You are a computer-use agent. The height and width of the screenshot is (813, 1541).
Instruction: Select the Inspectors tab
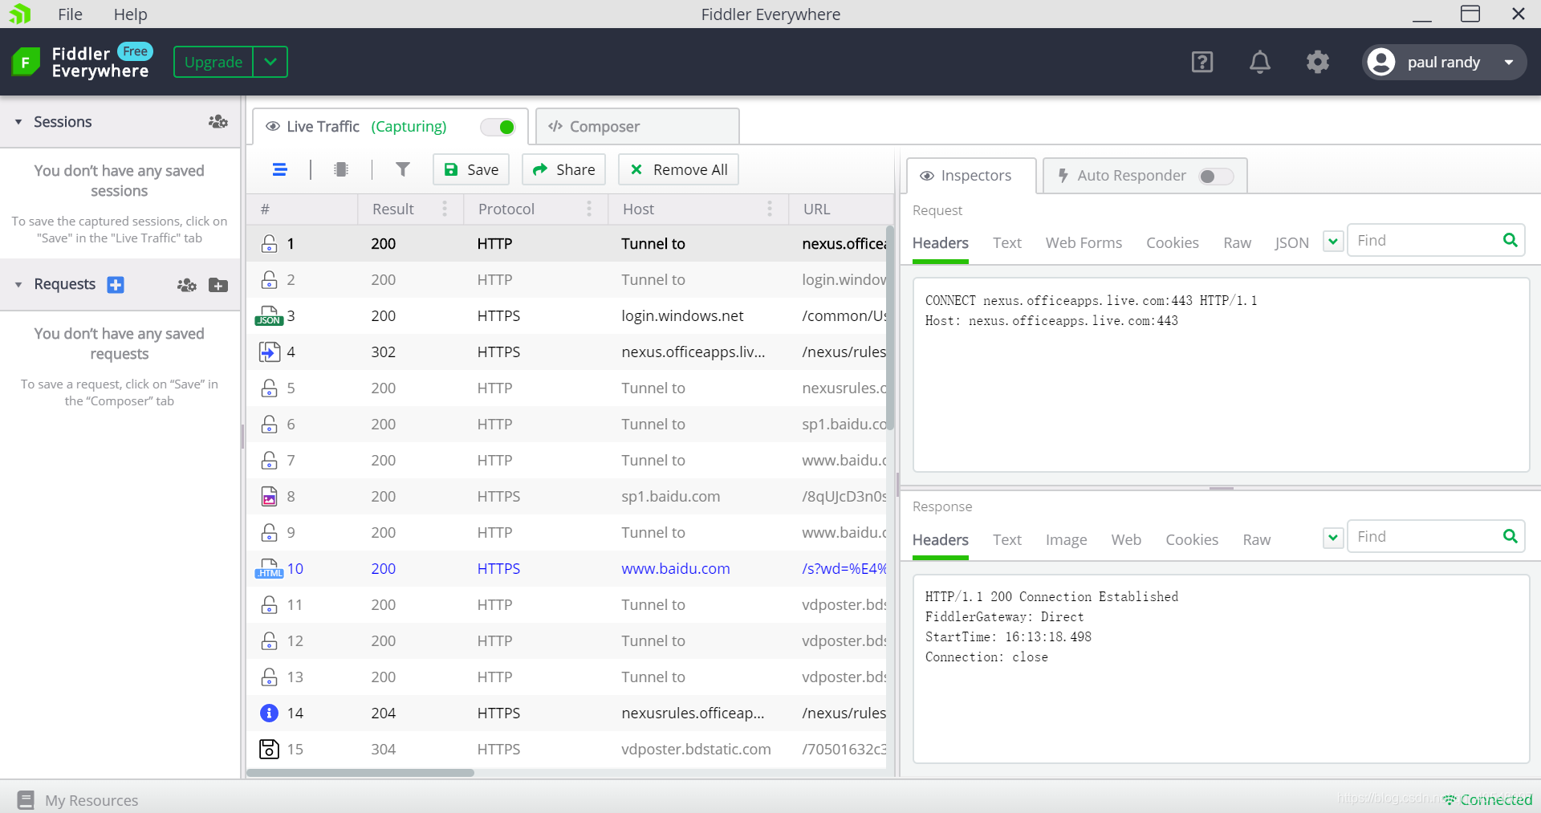pyautogui.click(x=971, y=176)
